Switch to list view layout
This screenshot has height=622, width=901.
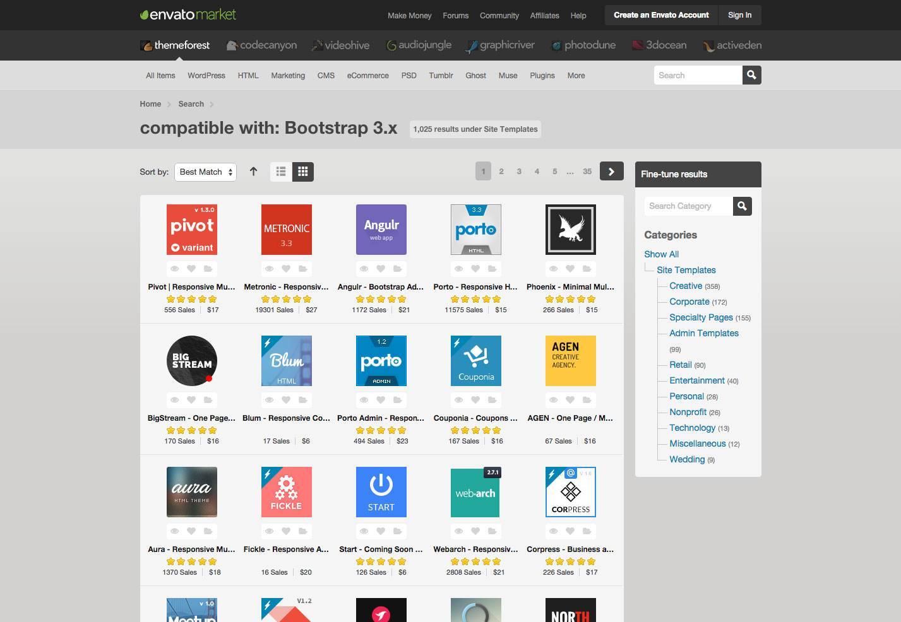point(281,172)
